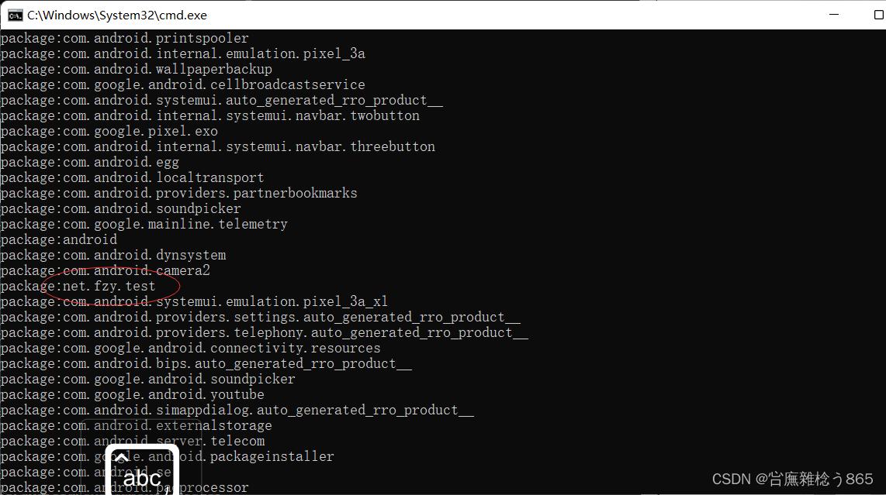Click the com.android.localtransport line

132,177
